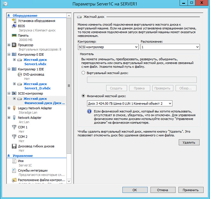Click the IDE Controller 1 icon
This screenshot has height=199, width=210.
pos(14,69)
